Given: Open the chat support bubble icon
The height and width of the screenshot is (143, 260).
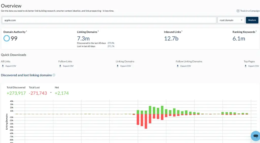Looking at the screenshot, I should click(x=255, y=136).
